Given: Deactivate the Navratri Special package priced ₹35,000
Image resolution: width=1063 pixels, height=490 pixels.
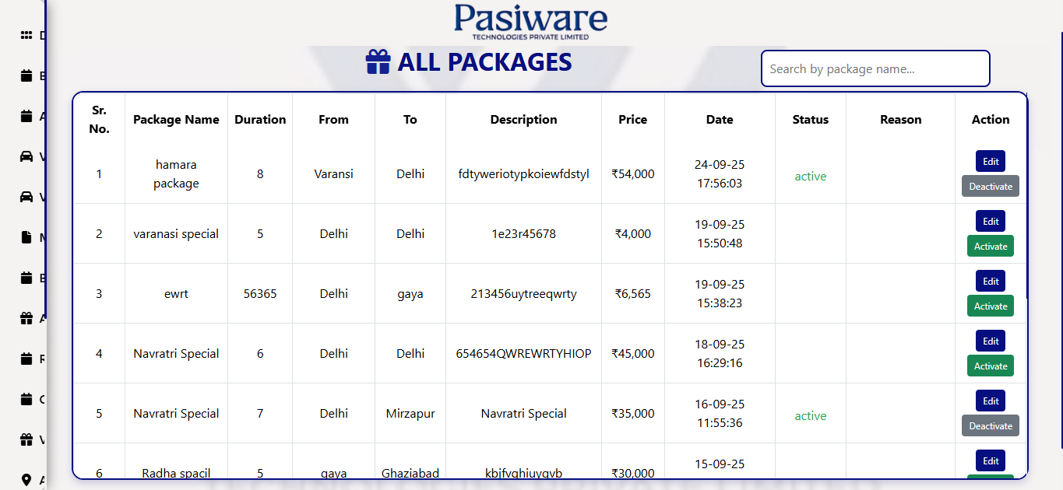Looking at the screenshot, I should click(990, 425).
